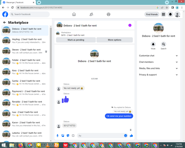185x148 pixels.
Task: Click the Ok send me your number message
Action: (x=119, y=116)
